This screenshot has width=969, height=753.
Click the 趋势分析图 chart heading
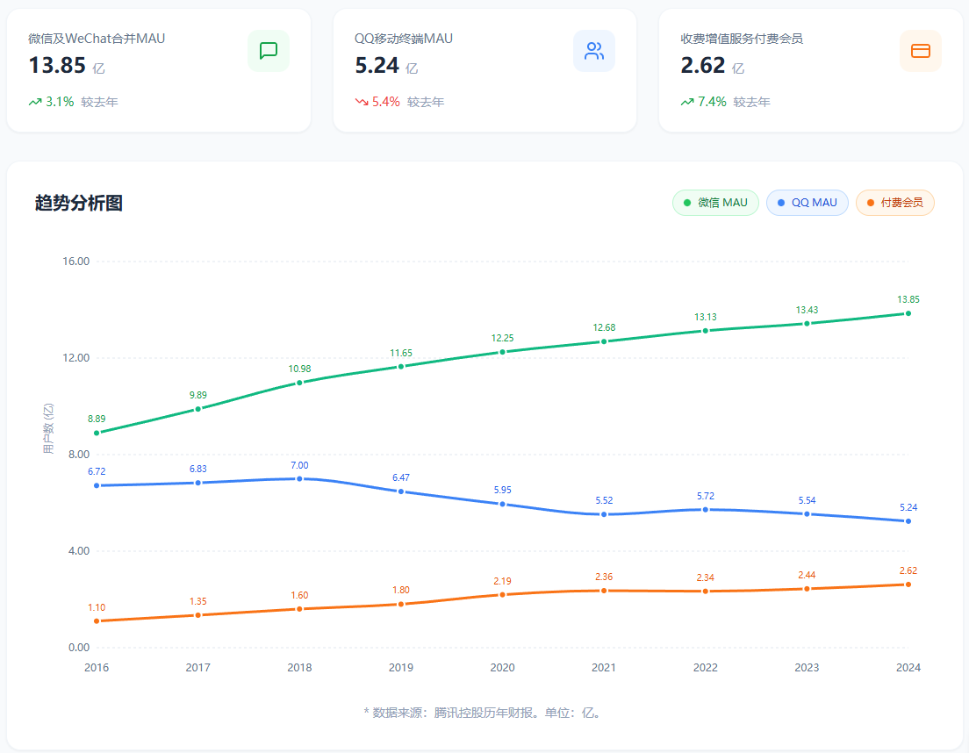point(79,204)
